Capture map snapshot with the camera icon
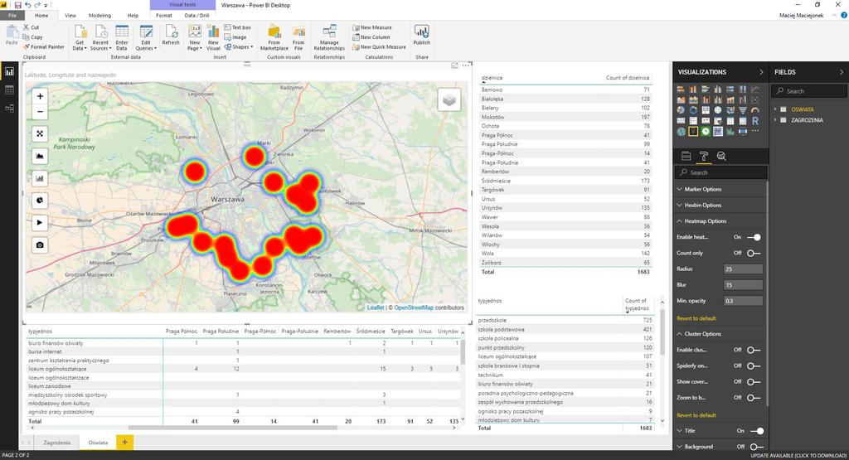 click(40, 245)
